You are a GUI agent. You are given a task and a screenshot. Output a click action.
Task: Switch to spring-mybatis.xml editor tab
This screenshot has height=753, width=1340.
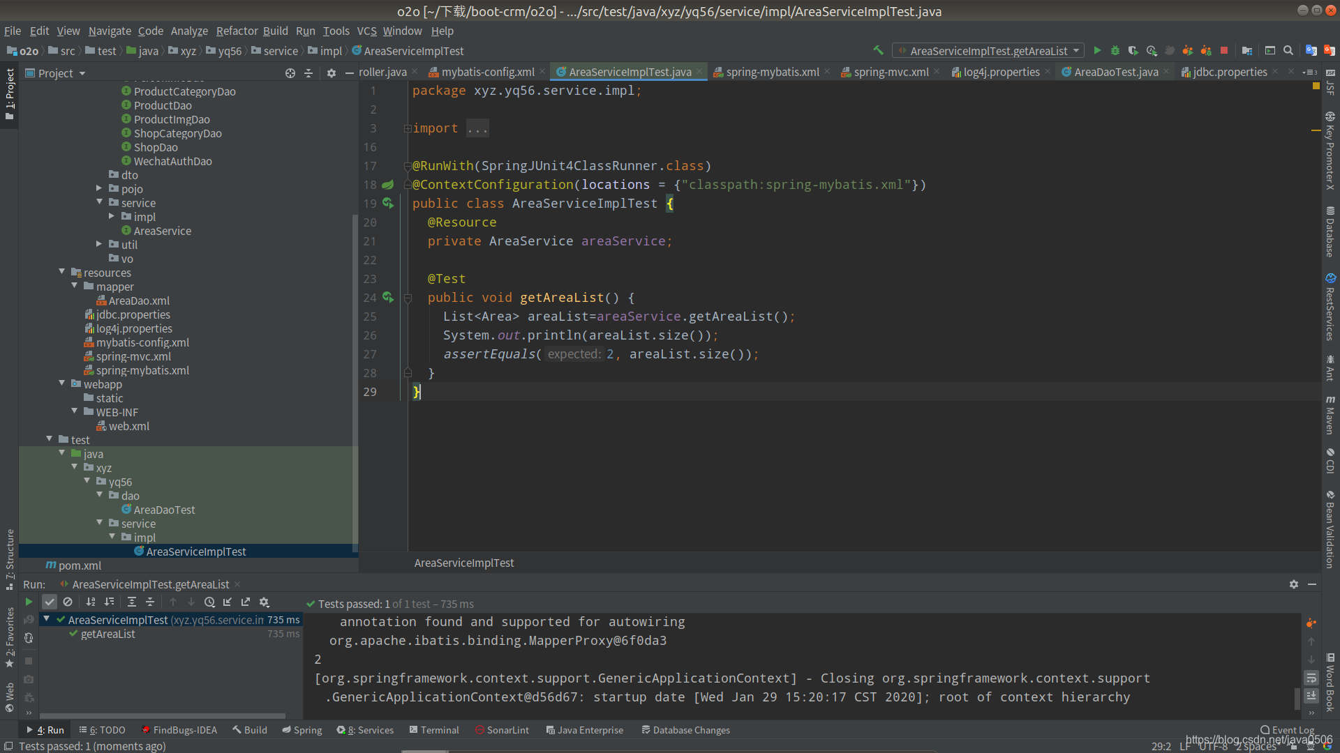[x=772, y=72]
